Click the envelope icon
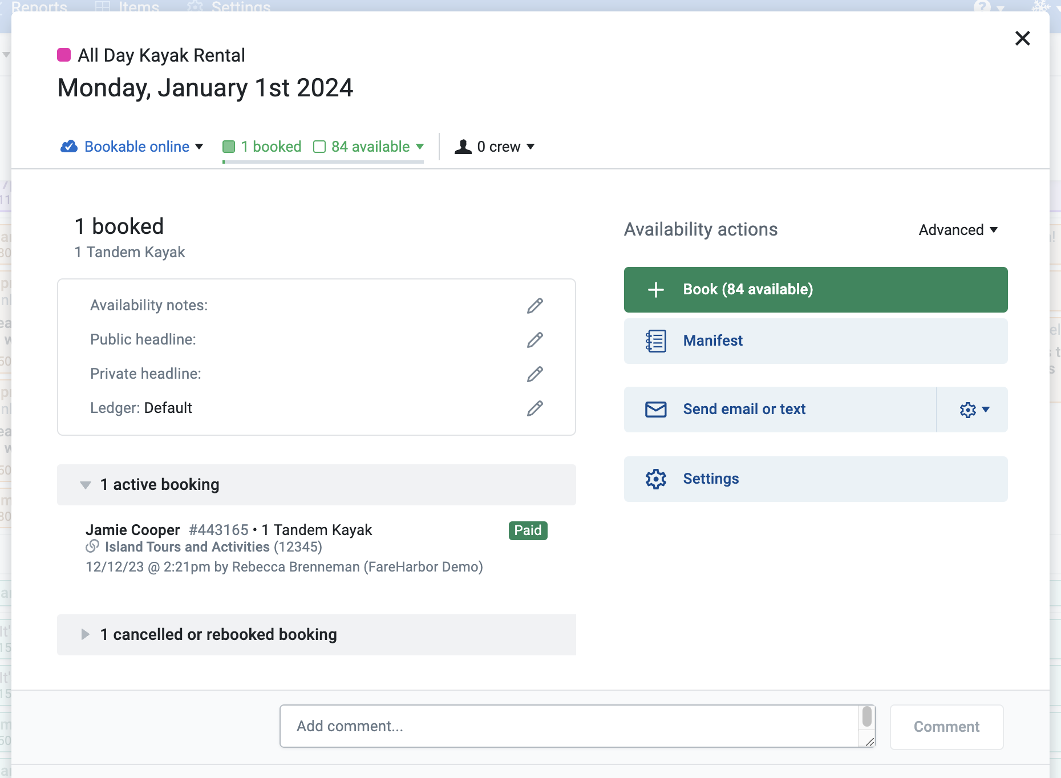Image resolution: width=1061 pixels, height=778 pixels. (x=656, y=410)
